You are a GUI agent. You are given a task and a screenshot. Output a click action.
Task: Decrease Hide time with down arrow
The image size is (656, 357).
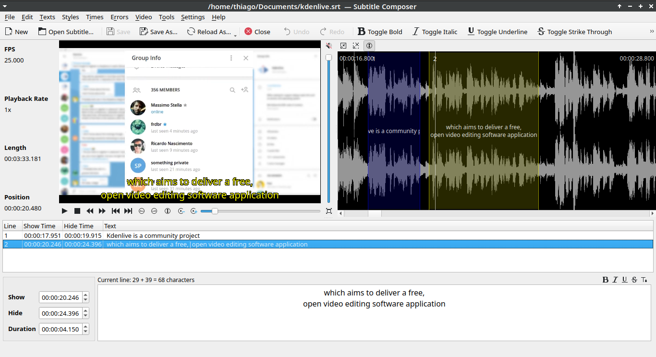(85, 316)
